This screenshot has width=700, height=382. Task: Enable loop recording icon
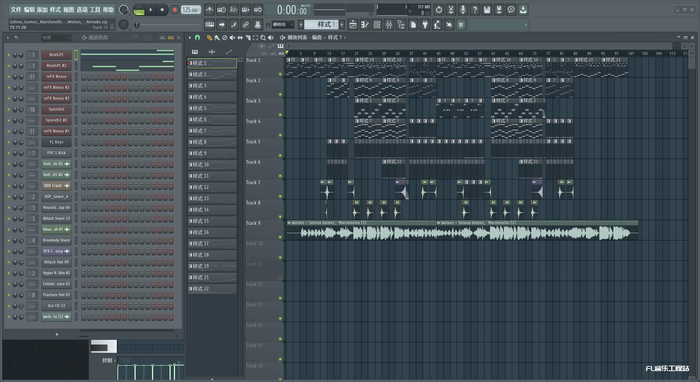(x=258, y=10)
